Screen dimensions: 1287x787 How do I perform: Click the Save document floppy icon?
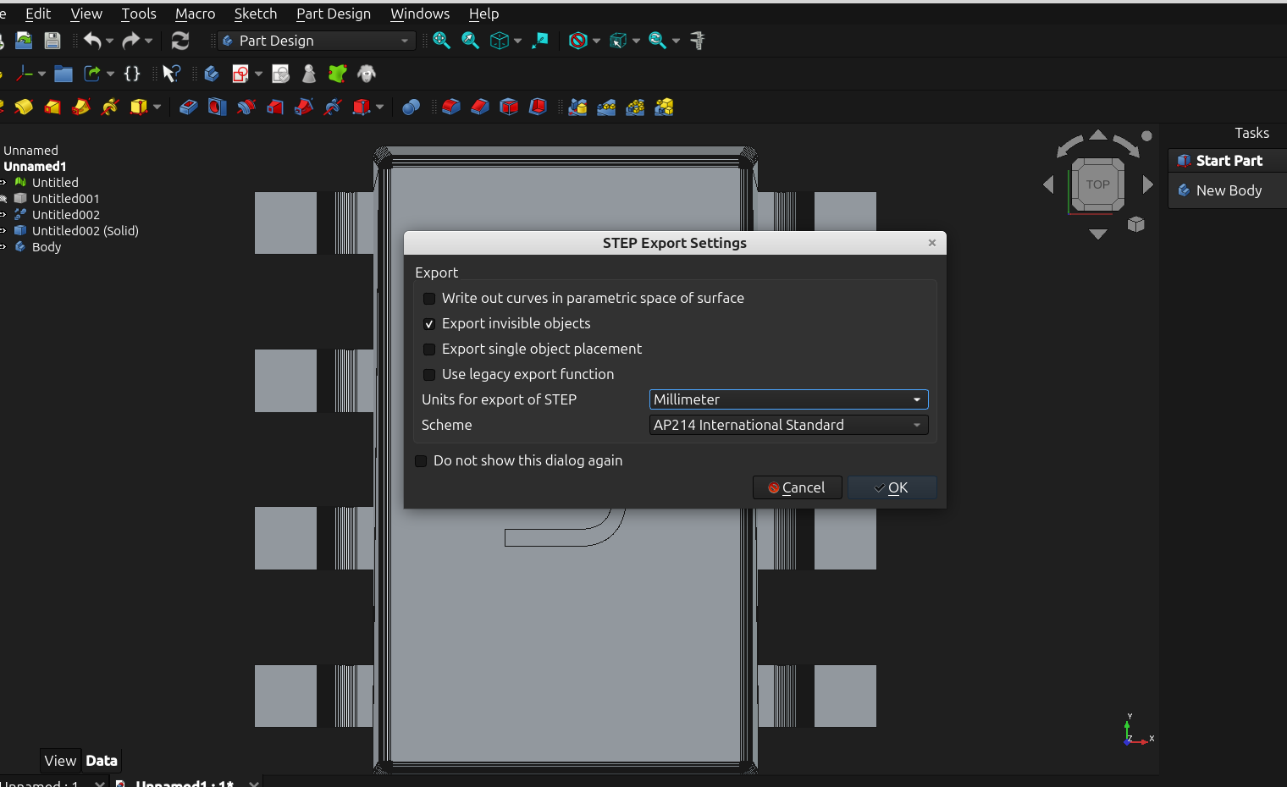click(52, 41)
